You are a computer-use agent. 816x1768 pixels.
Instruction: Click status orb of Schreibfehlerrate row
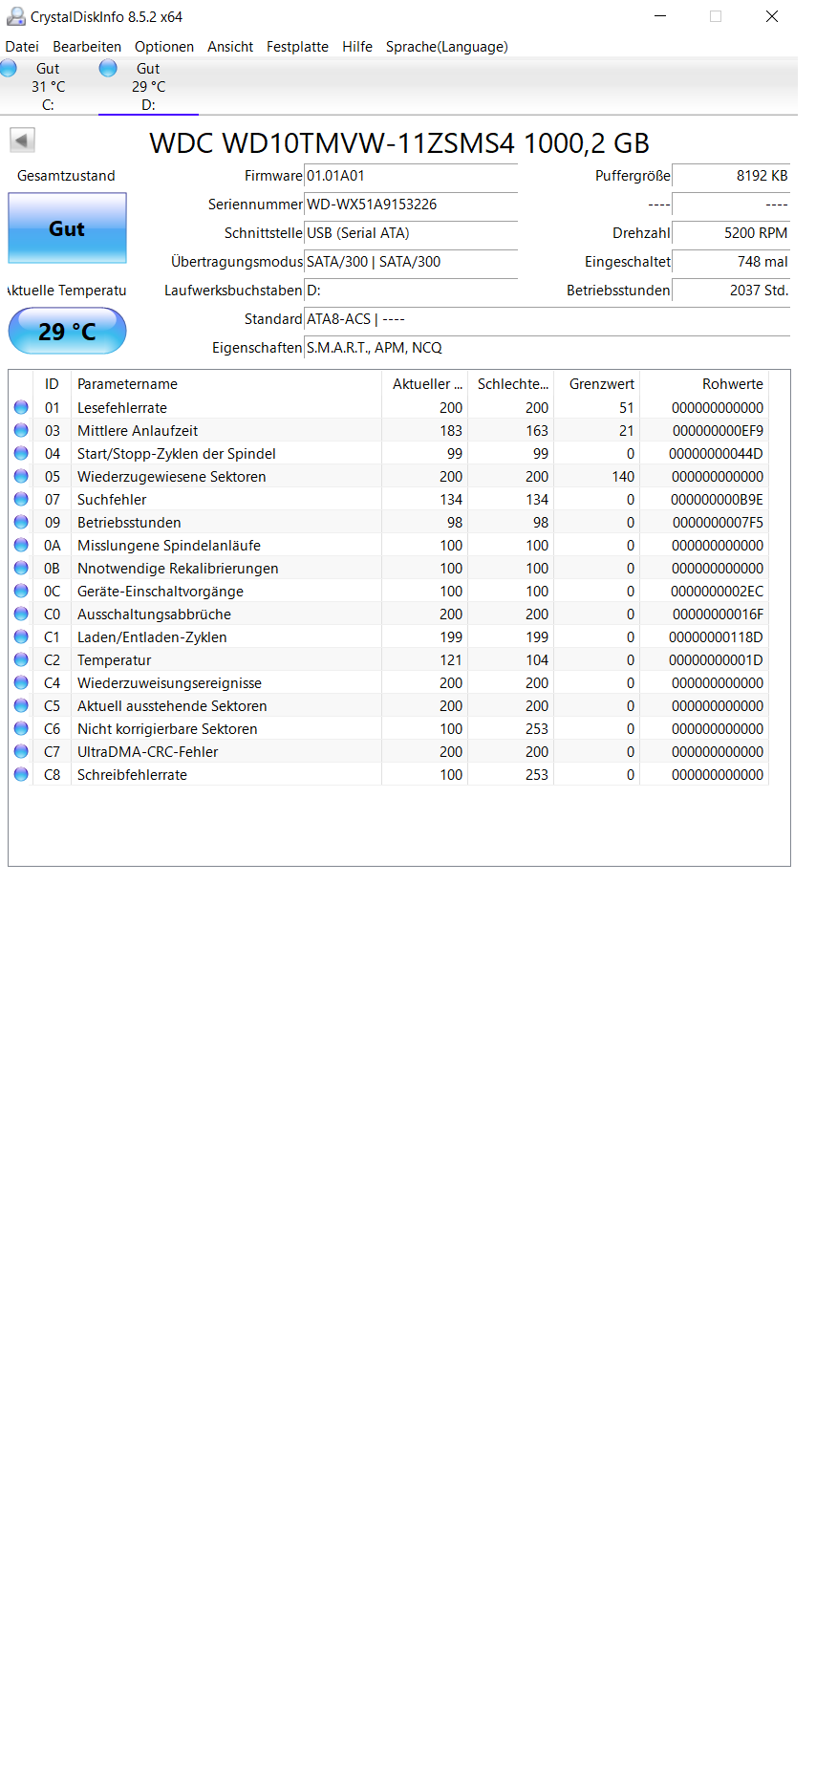point(21,774)
